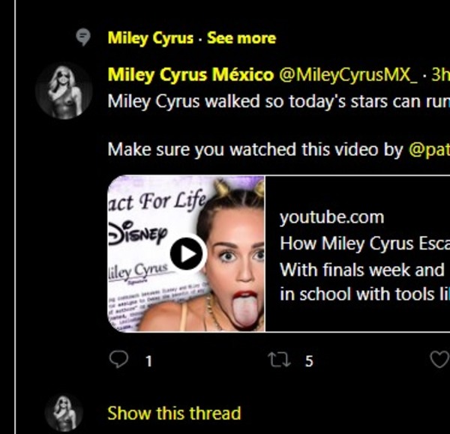Click the topic icon beside Miley Cyrus

point(84,37)
